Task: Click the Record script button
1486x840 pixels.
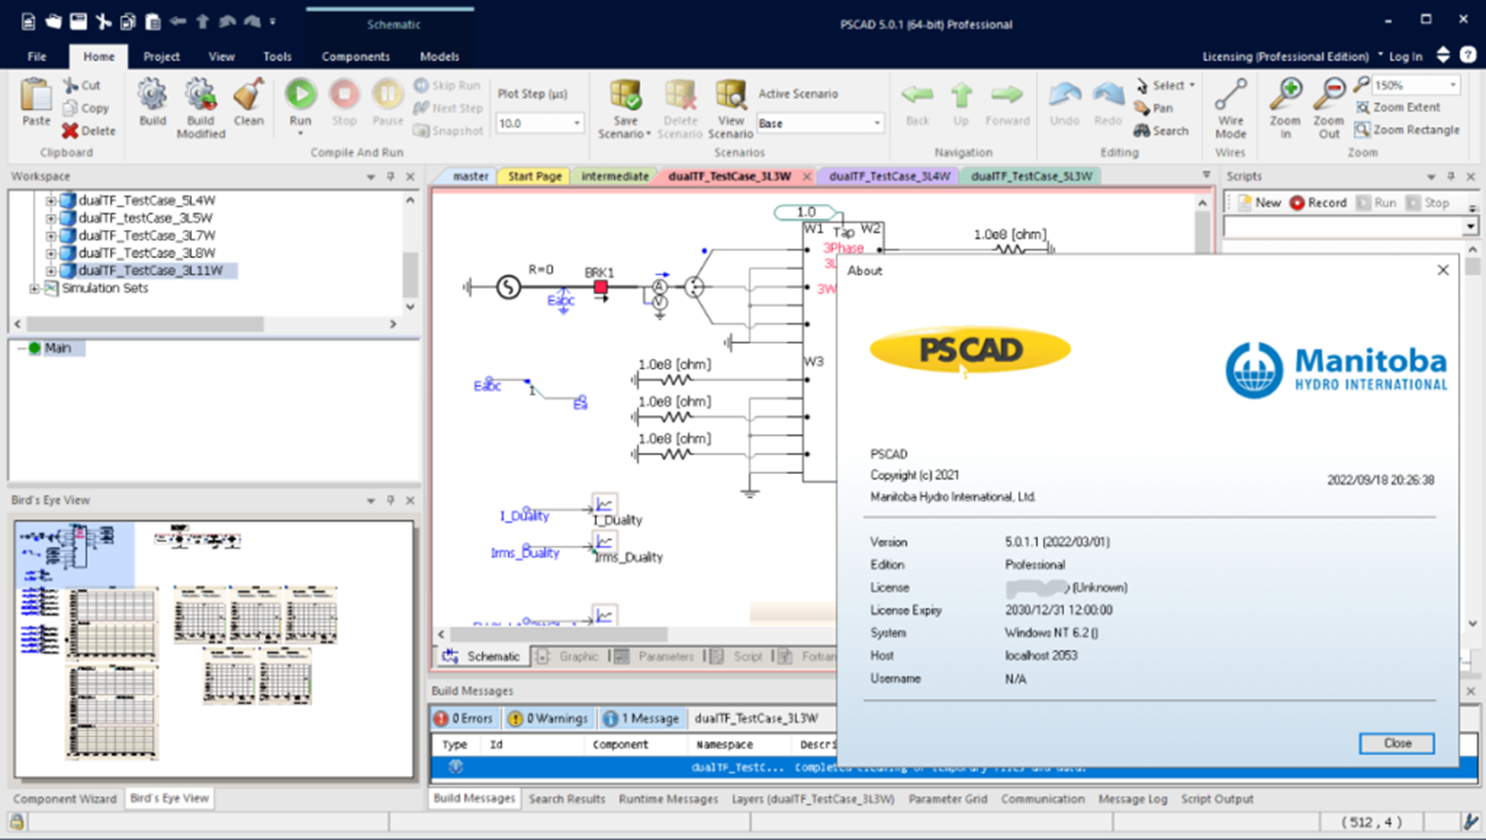Action: (x=1318, y=202)
